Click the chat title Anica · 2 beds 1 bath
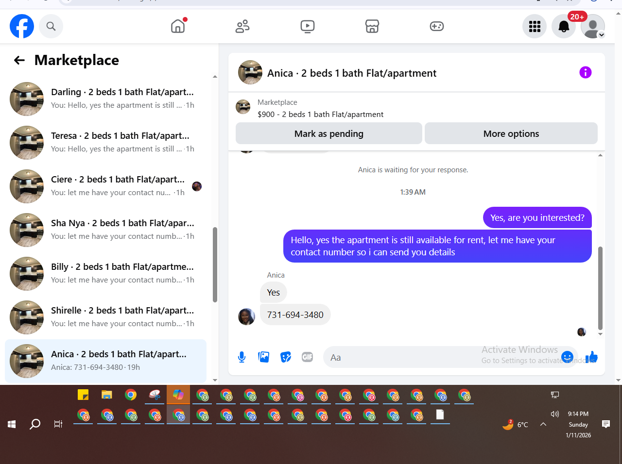Screen dimensions: 622x464 [x=352, y=73]
